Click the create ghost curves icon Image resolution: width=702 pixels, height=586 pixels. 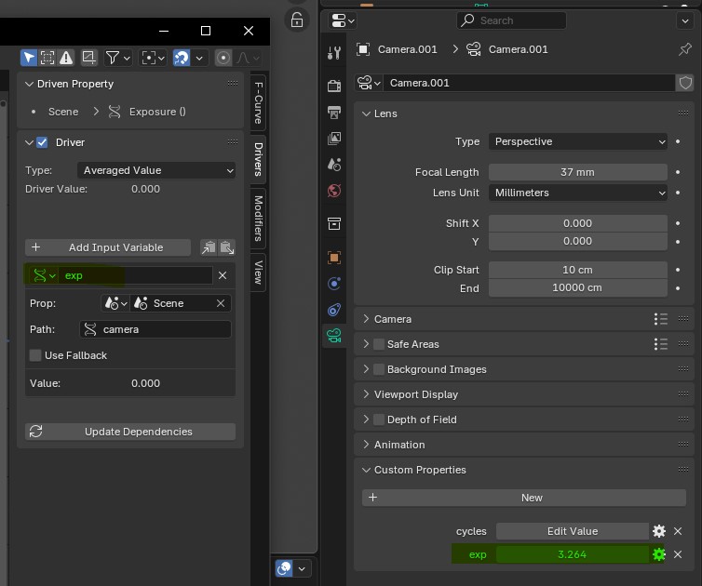click(88, 58)
